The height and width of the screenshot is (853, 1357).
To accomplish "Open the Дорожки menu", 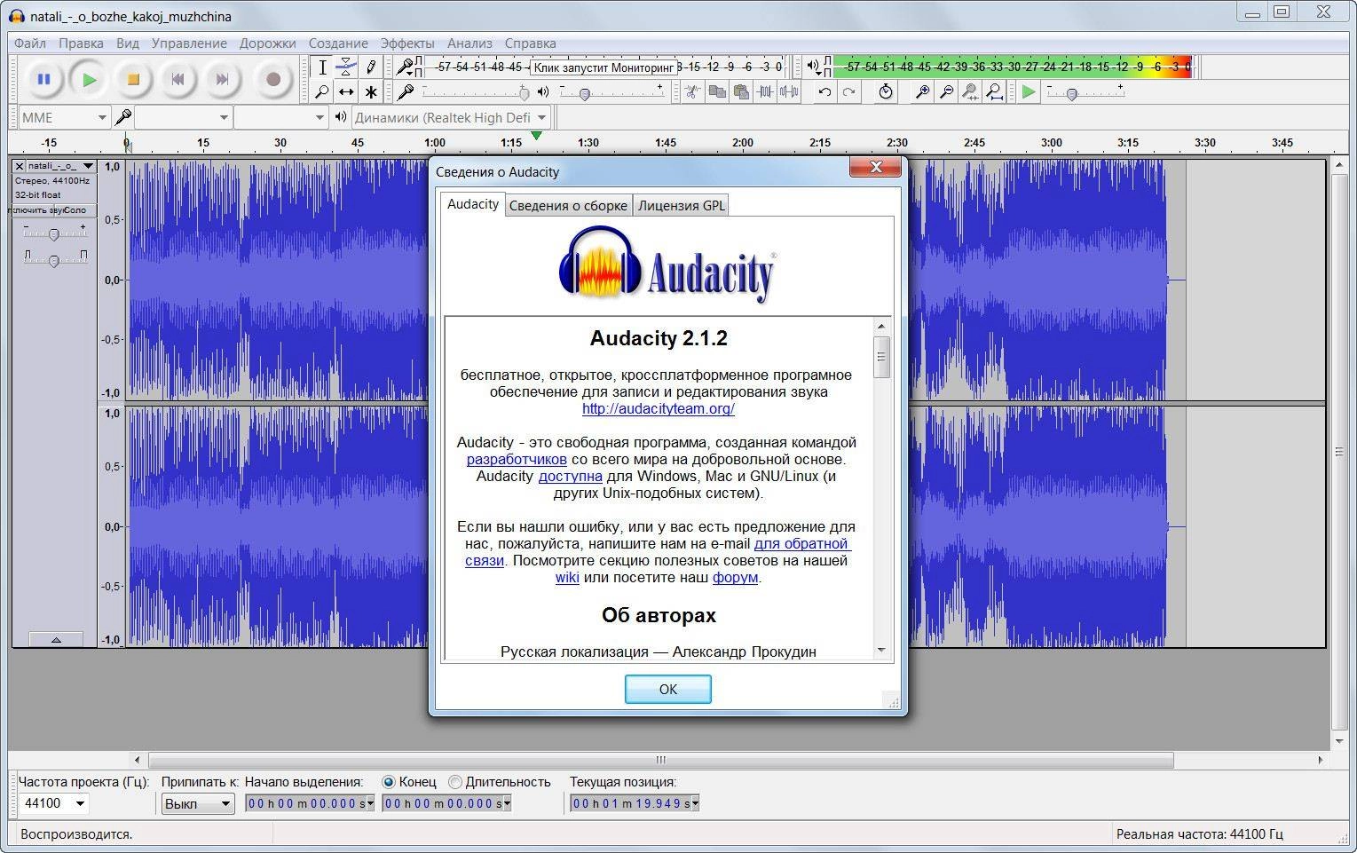I will coord(268,43).
